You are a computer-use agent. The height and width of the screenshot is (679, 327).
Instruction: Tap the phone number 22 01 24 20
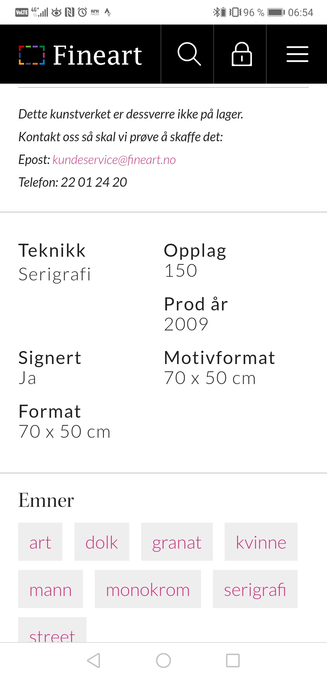[94, 182]
